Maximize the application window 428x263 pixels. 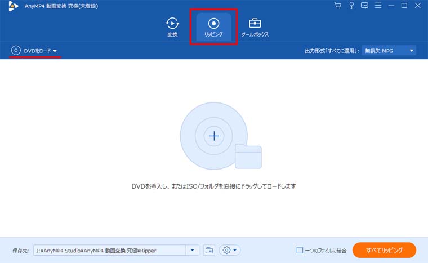pyautogui.click(x=404, y=6)
